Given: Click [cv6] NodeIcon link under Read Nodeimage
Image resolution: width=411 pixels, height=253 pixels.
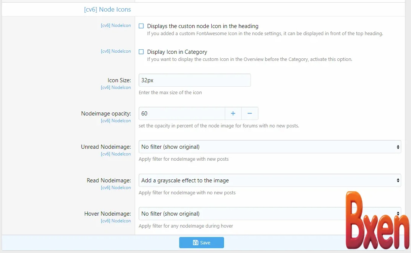Looking at the screenshot, I should [x=116, y=188].
